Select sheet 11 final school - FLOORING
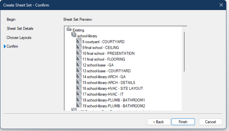 104,59
